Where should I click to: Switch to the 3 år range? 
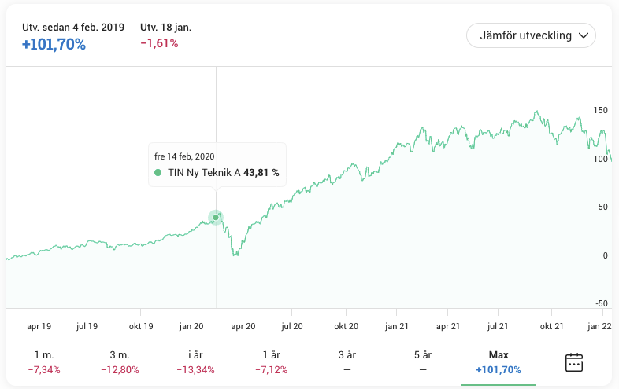347,362
